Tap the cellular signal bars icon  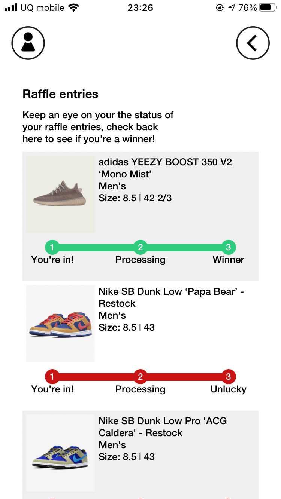tap(11, 8)
